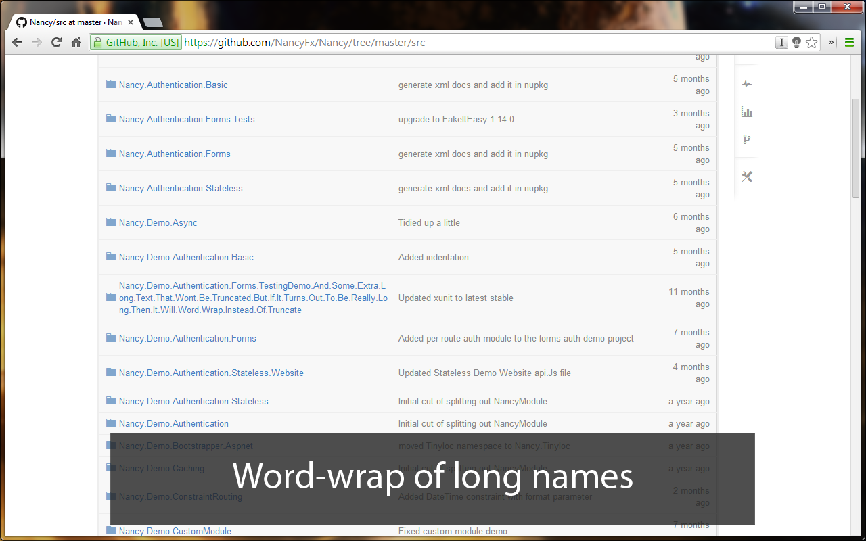Click commit message 'upgrade to FakeItEasy.1.14.0'
866x541 pixels.
coord(456,119)
